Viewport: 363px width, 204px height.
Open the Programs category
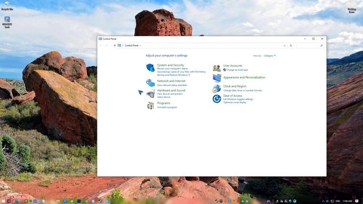pos(164,103)
